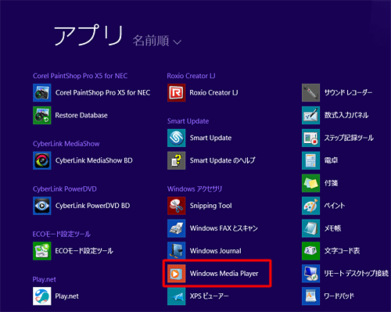Image resolution: width=391 pixels, height=312 pixels.
Task: Click the Windows FAX とスキャン icon
Action: (177, 228)
